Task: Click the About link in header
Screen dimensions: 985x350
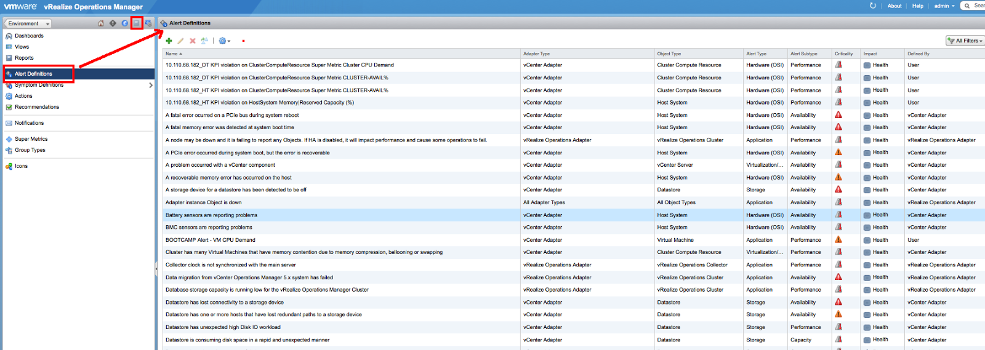Action: point(894,6)
